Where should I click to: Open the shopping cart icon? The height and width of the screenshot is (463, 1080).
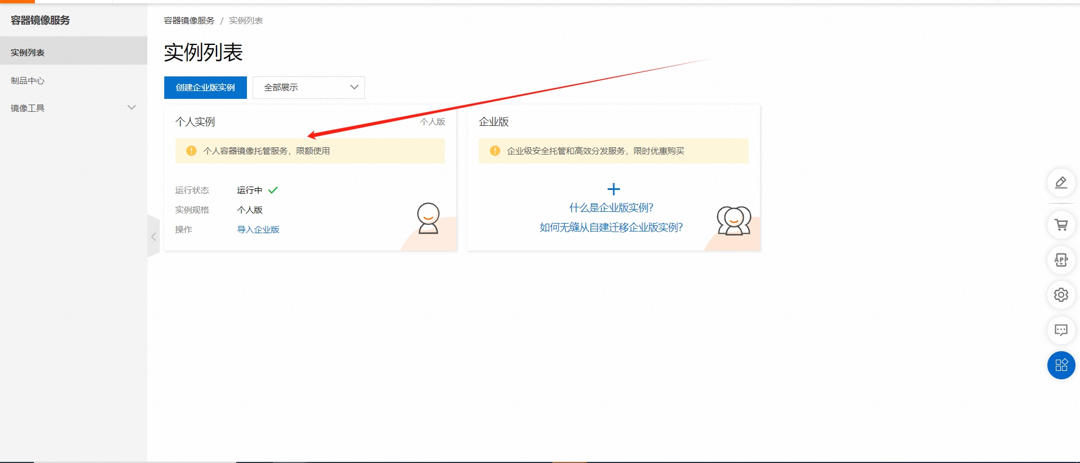(x=1061, y=225)
